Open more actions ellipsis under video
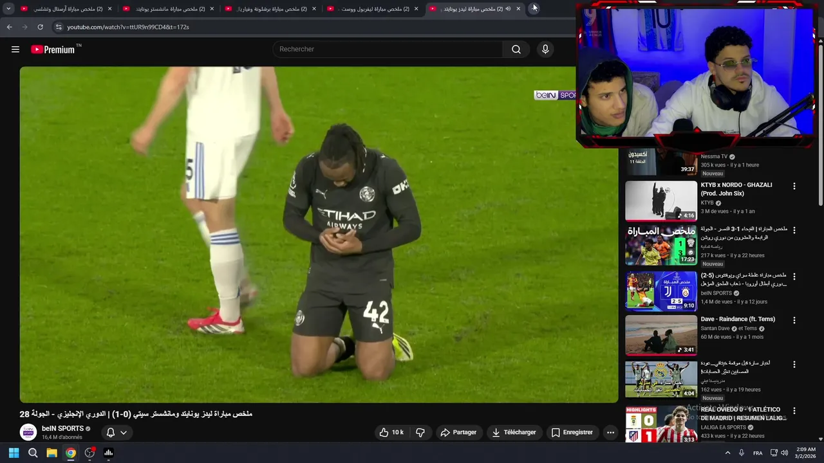 click(x=610, y=432)
